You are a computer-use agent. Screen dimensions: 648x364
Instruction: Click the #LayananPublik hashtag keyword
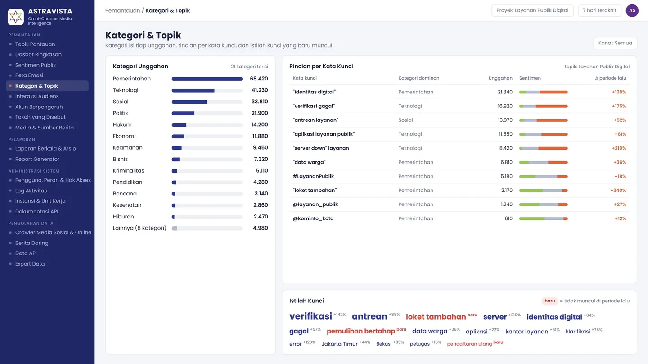314,176
